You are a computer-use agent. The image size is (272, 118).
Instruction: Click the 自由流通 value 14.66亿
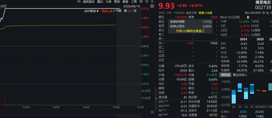[212, 102]
